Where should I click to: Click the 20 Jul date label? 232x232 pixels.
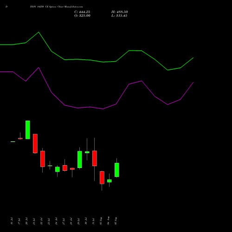(26, 221)
